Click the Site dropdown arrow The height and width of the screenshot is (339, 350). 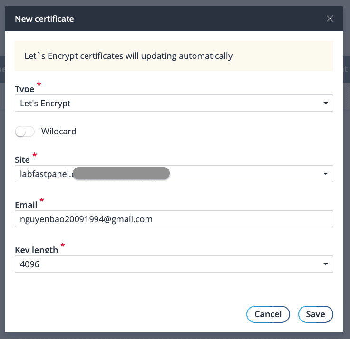click(325, 174)
